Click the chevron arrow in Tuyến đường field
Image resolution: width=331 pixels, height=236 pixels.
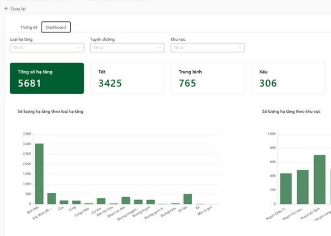(x=160, y=48)
